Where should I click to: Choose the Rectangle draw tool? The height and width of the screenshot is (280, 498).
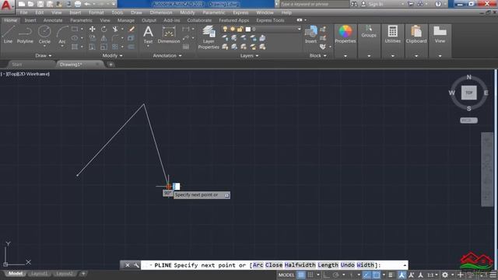(x=75, y=29)
